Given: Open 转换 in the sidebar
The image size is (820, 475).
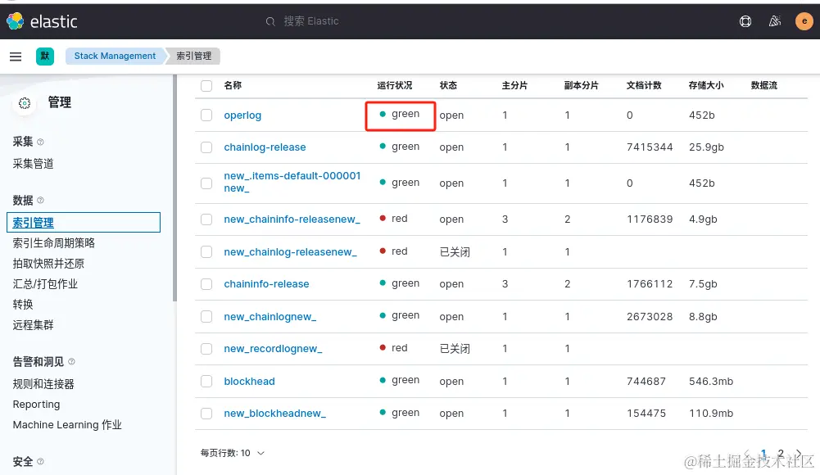Looking at the screenshot, I should pos(22,304).
